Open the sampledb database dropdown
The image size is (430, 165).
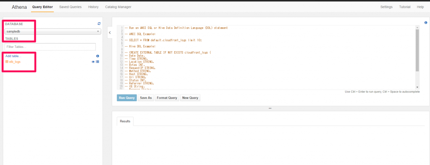click(52, 31)
